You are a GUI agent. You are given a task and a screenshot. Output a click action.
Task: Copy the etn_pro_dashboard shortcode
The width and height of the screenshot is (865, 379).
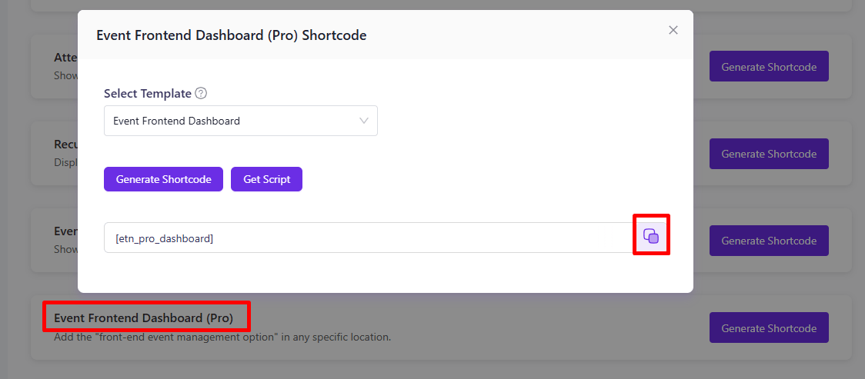[651, 236]
